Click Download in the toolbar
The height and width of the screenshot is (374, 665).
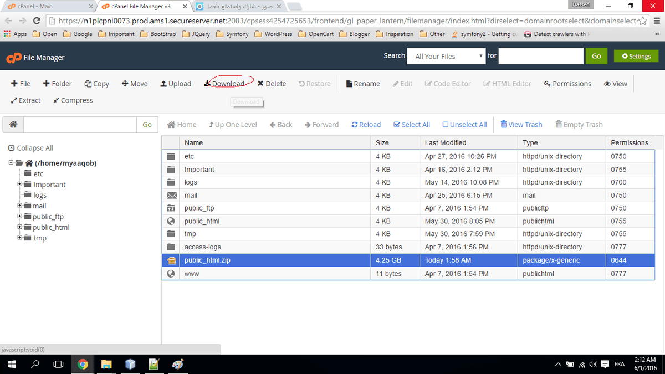pyautogui.click(x=224, y=84)
